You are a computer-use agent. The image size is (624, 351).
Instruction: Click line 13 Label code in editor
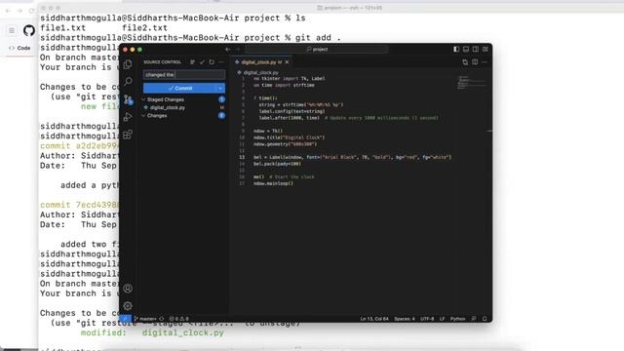point(352,157)
